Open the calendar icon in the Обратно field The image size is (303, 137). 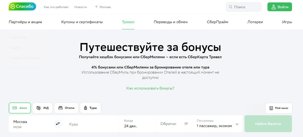[x=186, y=124]
